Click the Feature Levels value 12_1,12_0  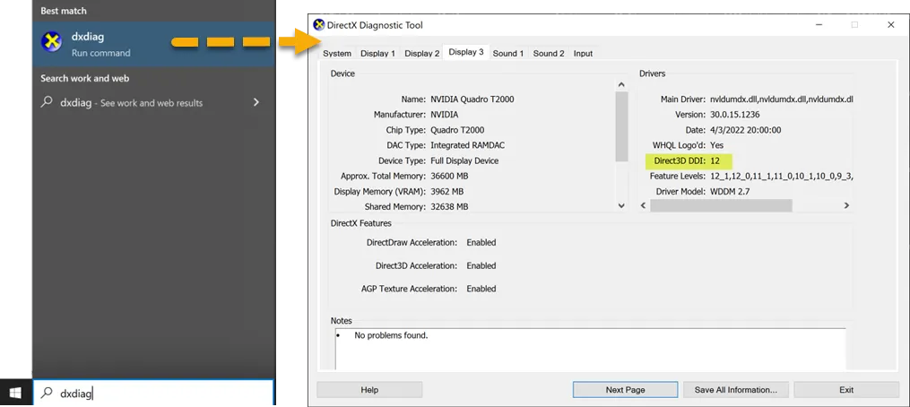pos(781,176)
